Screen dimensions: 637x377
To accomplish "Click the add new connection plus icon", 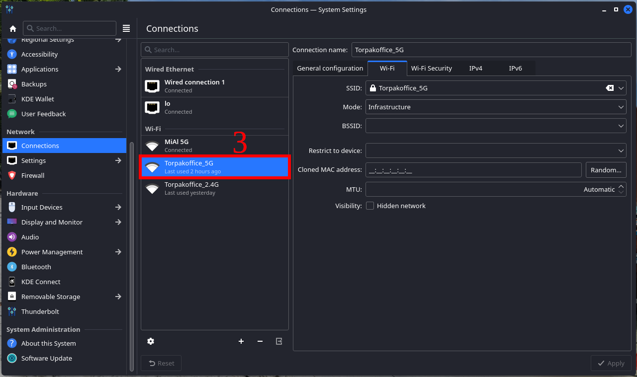I will [241, 341].
